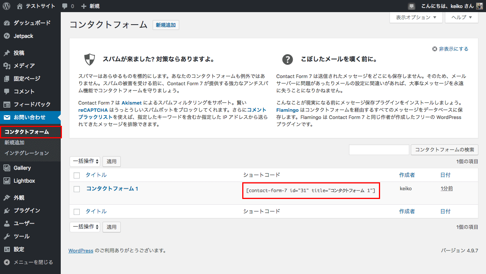Open the notifications icon in the admin bar

pyautogui.click(x=412, y=6)
